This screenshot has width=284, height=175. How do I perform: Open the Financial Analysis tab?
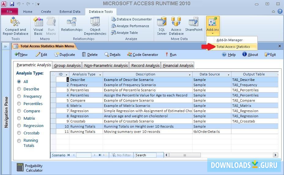point(178,66)
